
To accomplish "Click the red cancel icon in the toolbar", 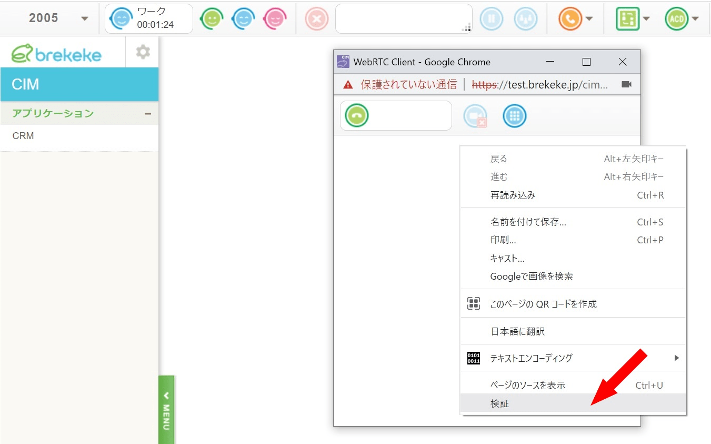I will pos(316,17).
